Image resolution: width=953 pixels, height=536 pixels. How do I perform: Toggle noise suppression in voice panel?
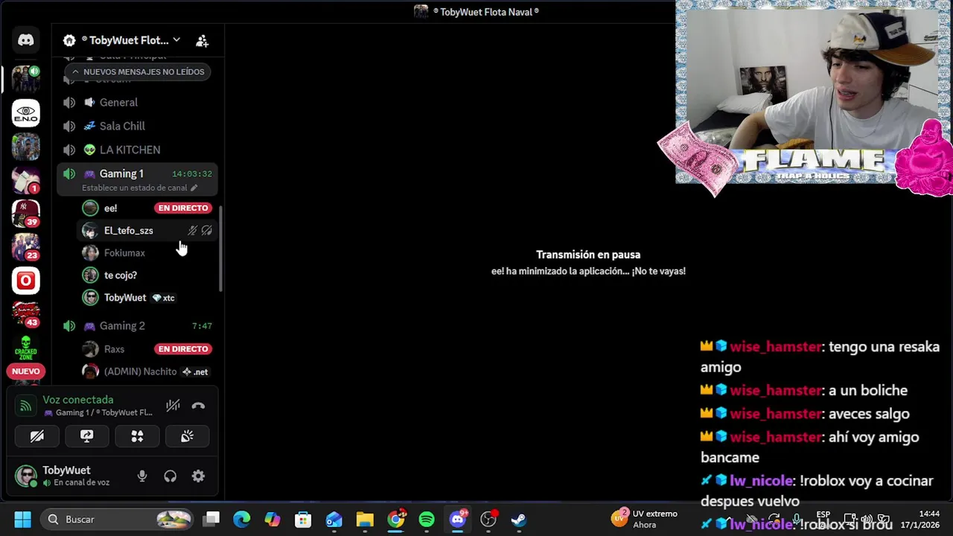pos(173,406)
